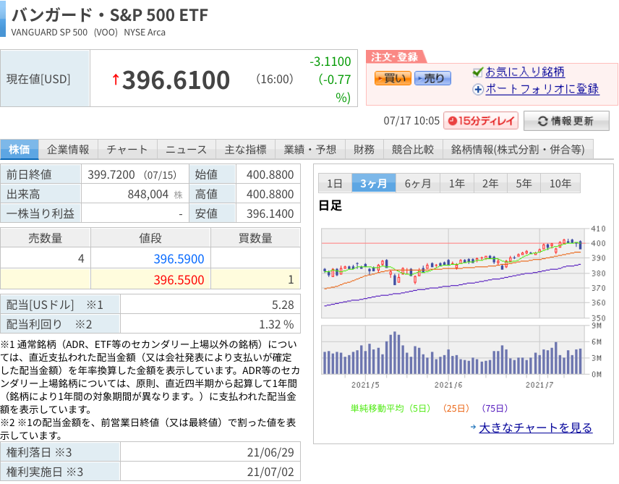The image size is (619, 484).
Task: Click ex-dividend date 21/06/29
Action: [x=270, y=452]
